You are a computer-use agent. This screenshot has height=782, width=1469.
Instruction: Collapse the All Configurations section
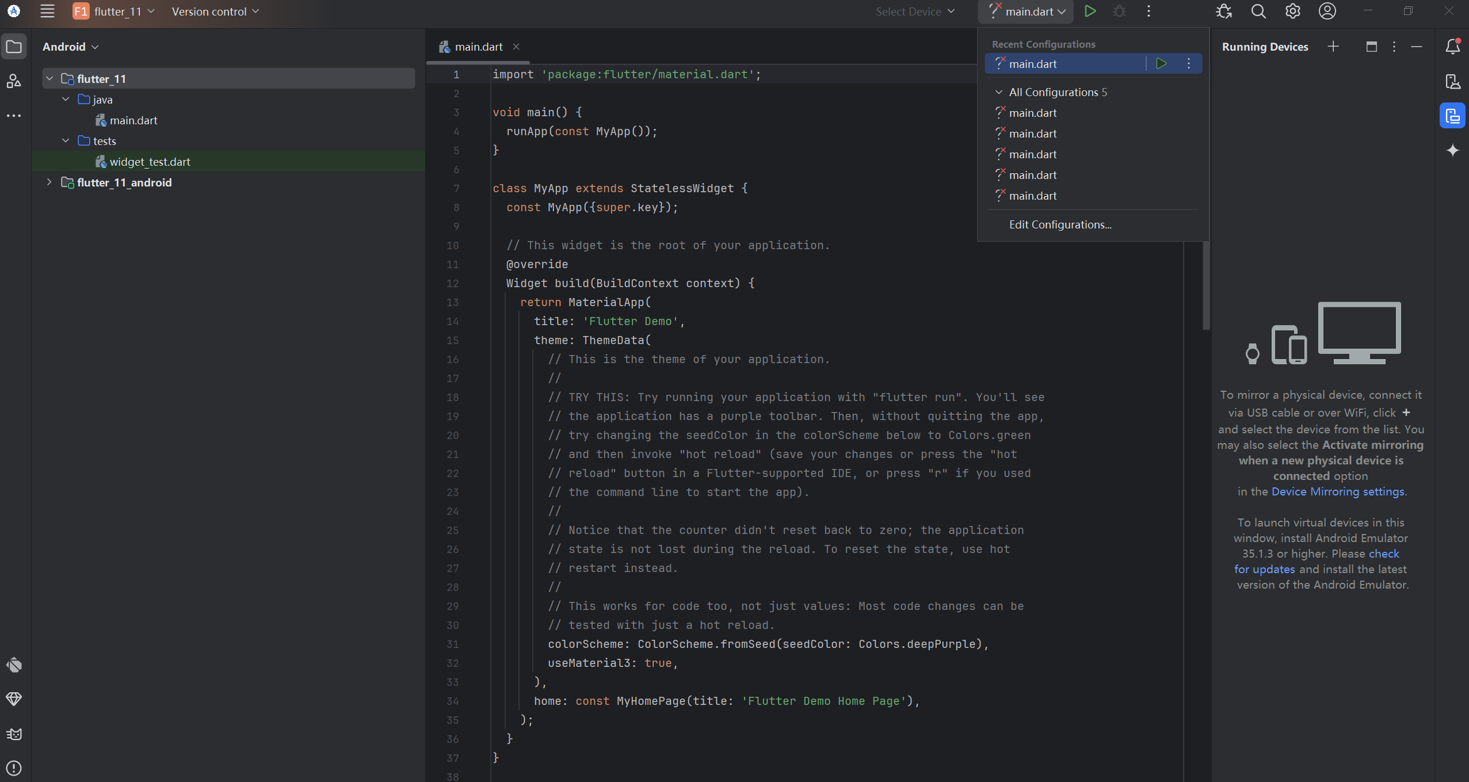click(x=999, y=92)
